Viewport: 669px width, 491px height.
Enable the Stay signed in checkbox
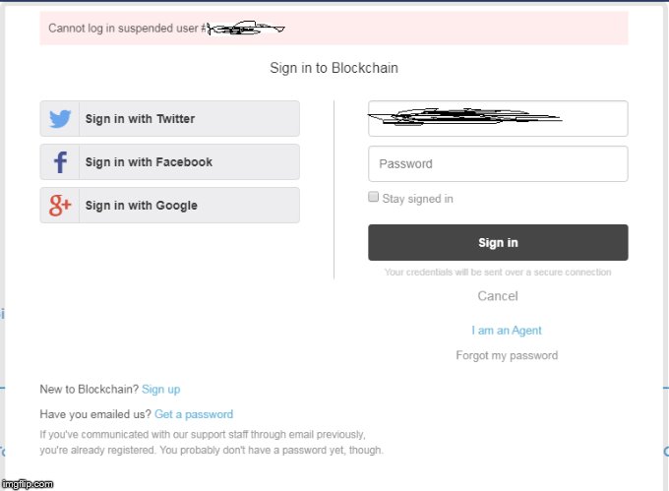click(373, 197)
